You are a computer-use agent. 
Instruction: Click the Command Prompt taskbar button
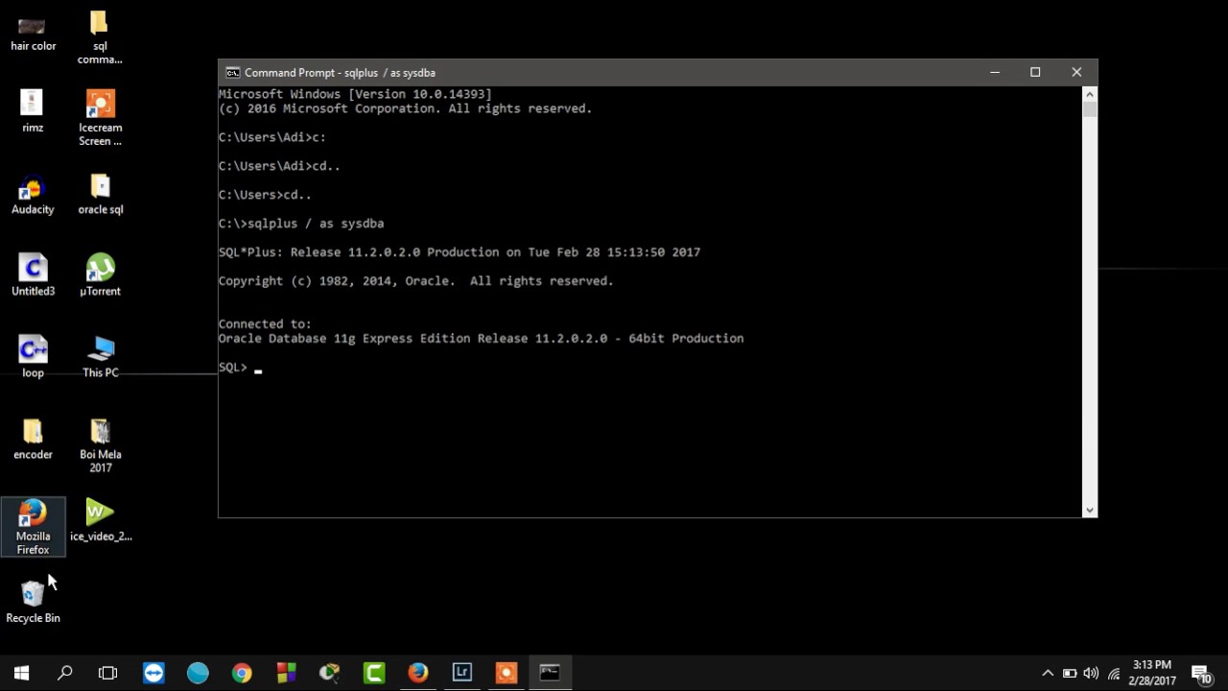coord(550,673)
